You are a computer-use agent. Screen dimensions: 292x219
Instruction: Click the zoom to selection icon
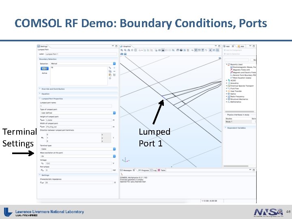click(x=110, y=78)
